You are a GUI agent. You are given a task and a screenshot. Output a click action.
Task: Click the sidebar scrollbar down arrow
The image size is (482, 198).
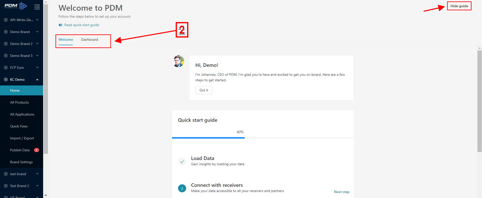(x=46, y=195)
